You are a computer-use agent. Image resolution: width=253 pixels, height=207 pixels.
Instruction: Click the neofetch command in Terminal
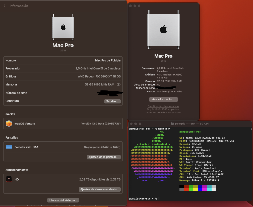pos(164,129)
